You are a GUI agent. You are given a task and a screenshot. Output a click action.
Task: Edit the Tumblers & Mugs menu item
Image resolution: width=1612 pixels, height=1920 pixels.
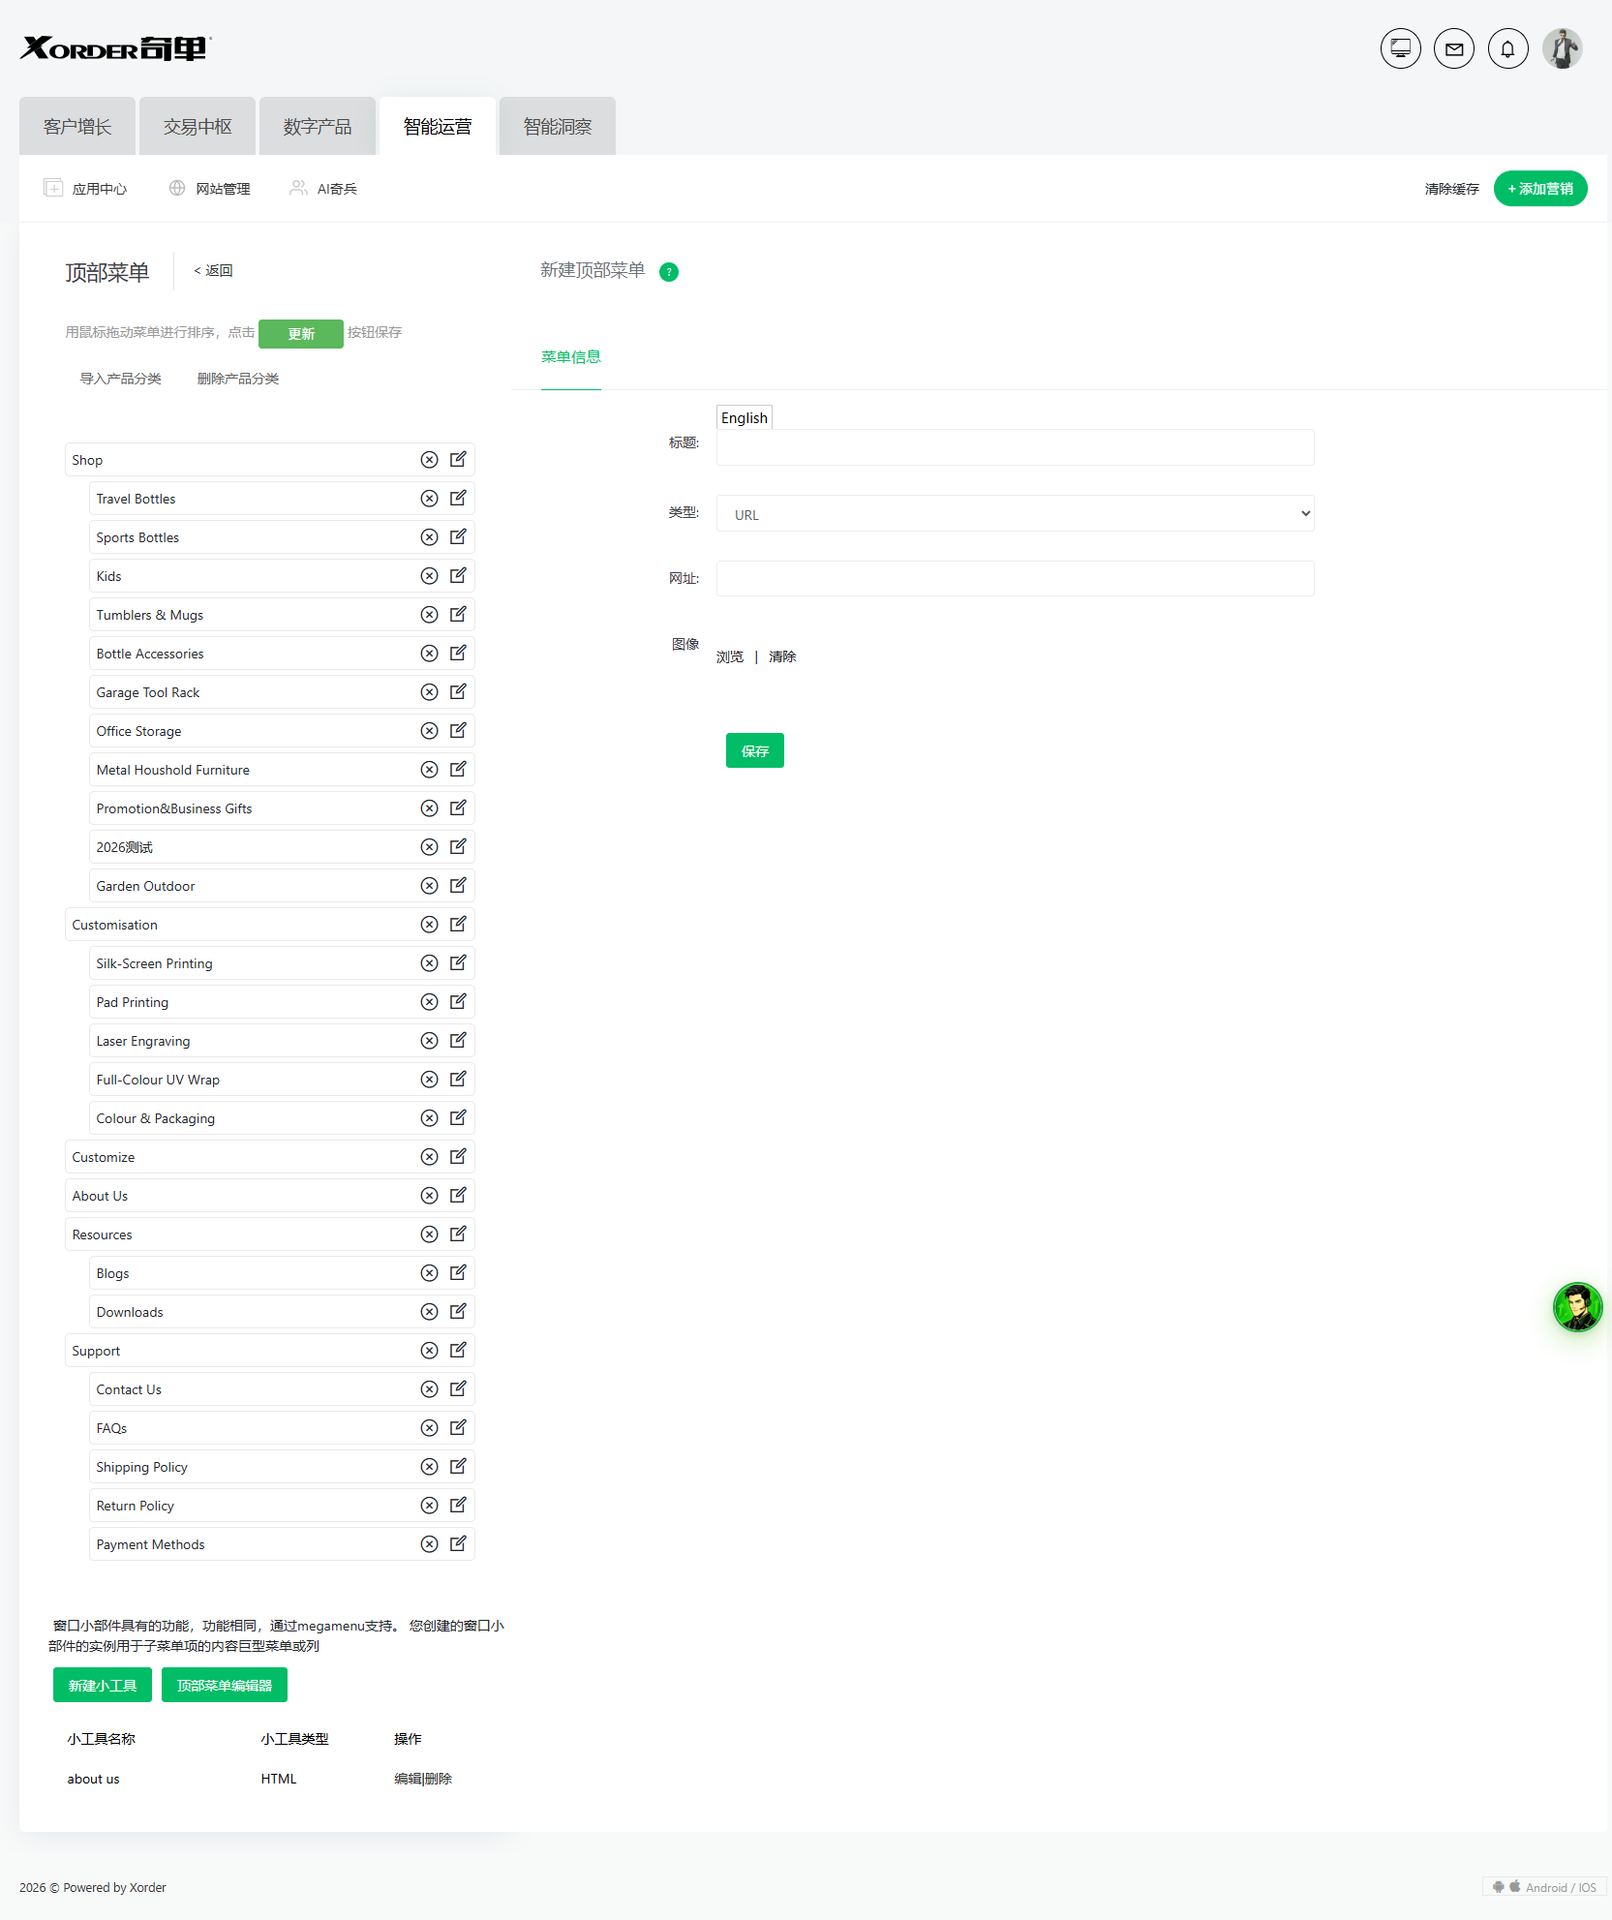[458, 614]
